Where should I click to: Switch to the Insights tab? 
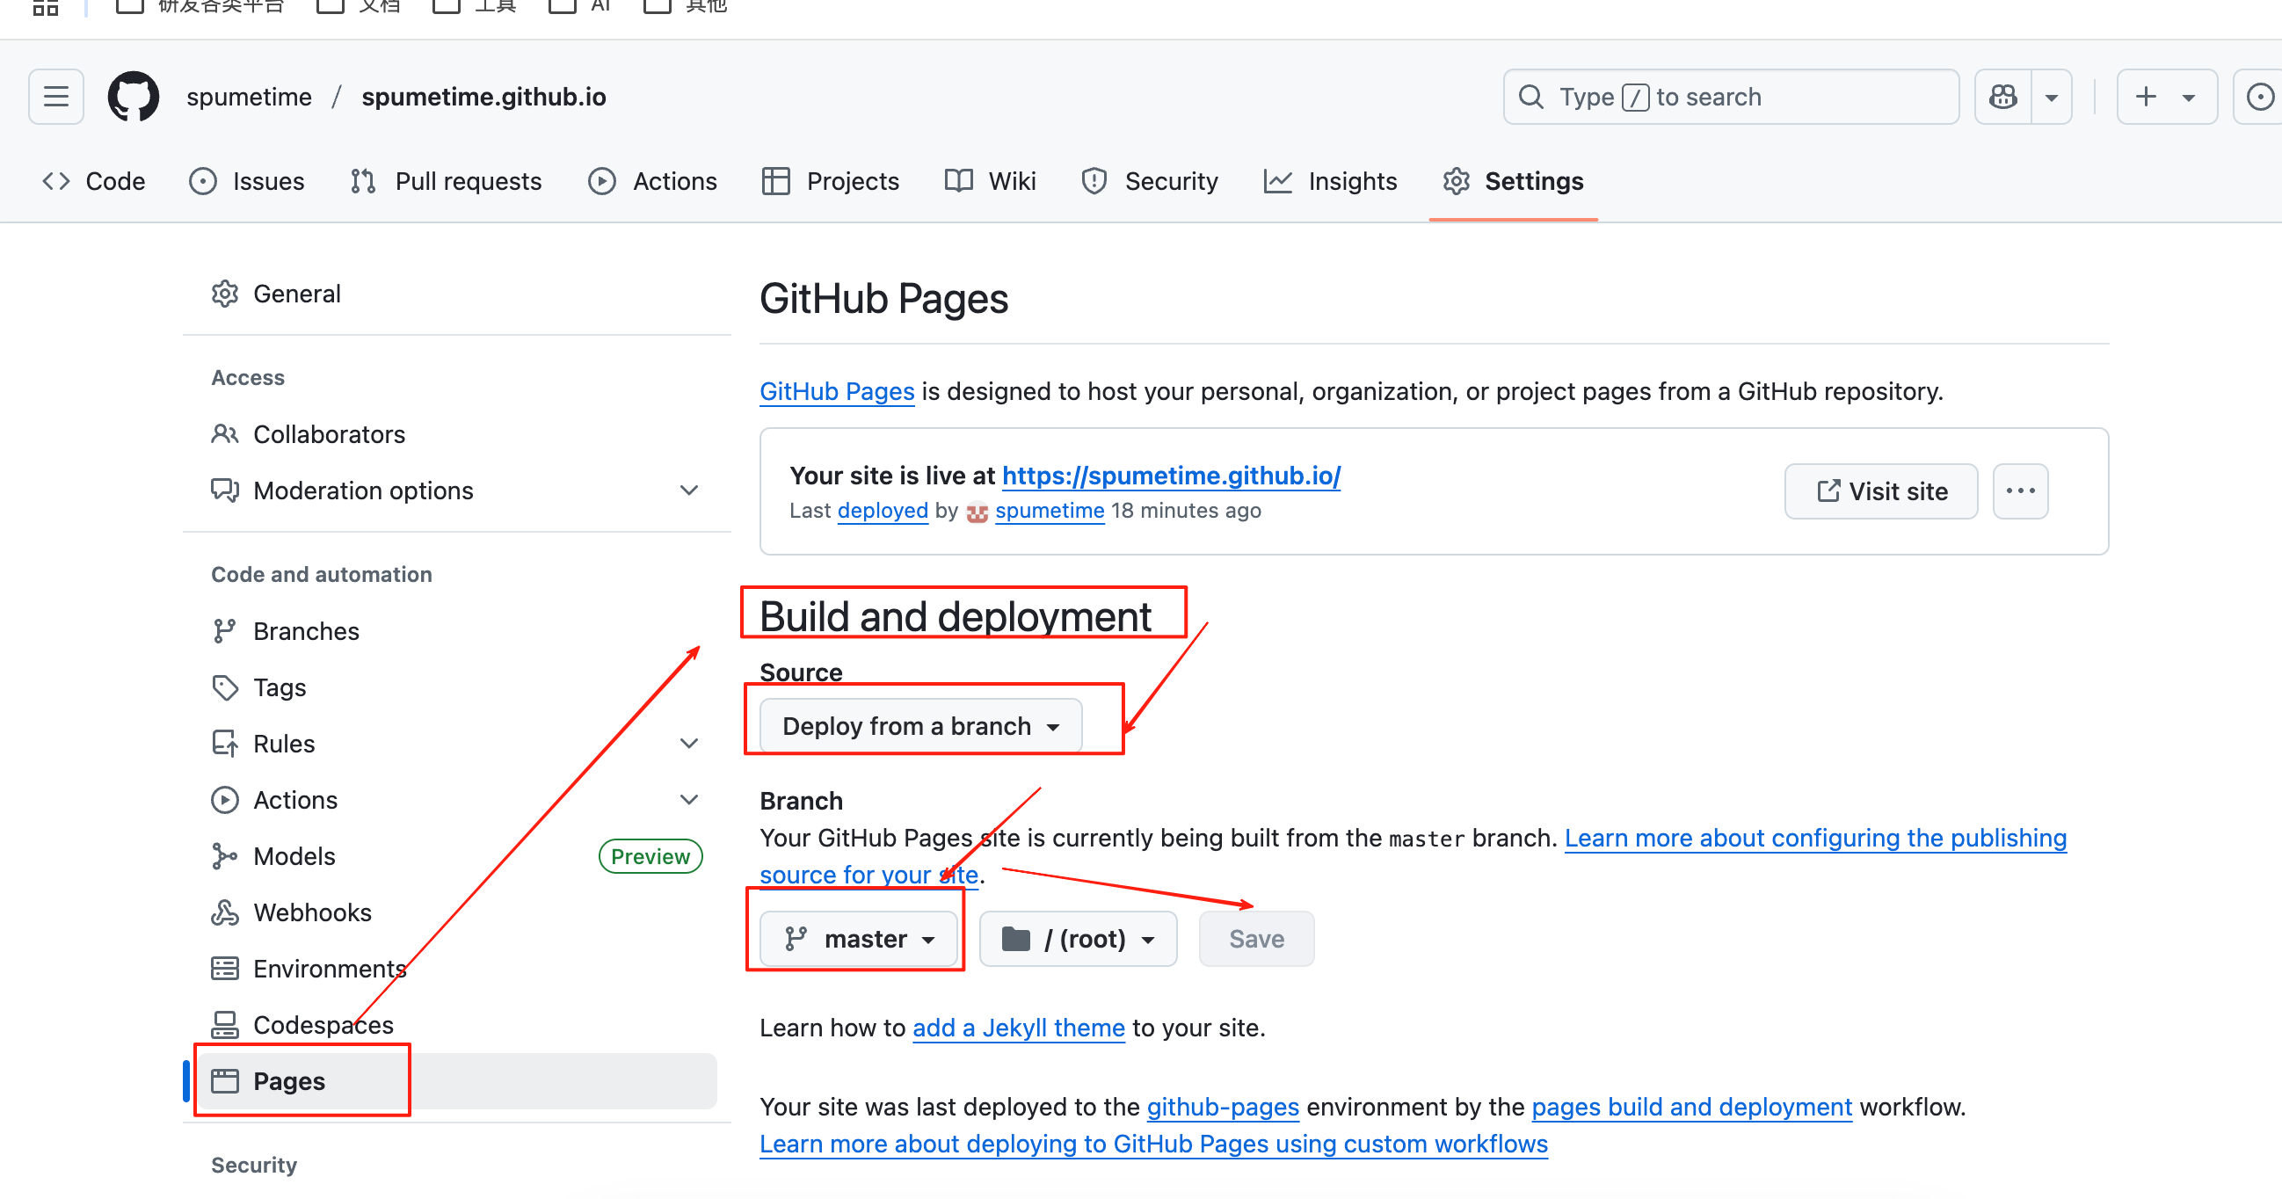click(1351, 181)
